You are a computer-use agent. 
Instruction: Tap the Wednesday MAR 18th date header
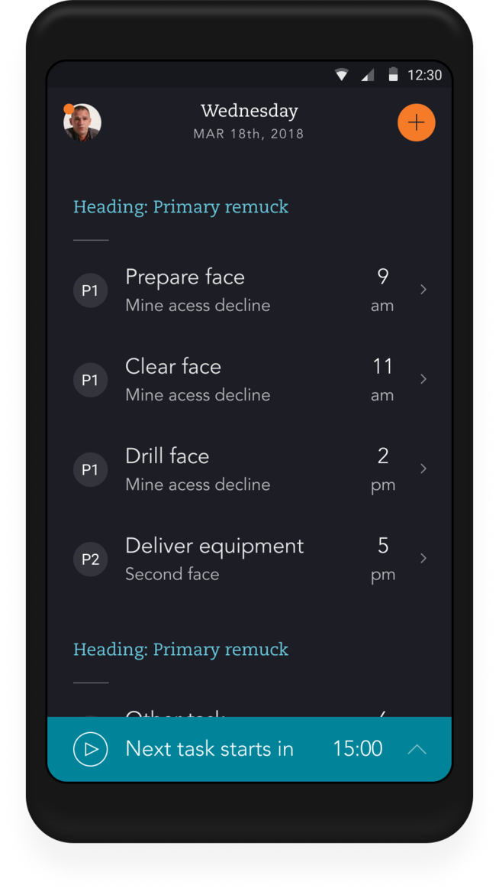tap(249, 121)
